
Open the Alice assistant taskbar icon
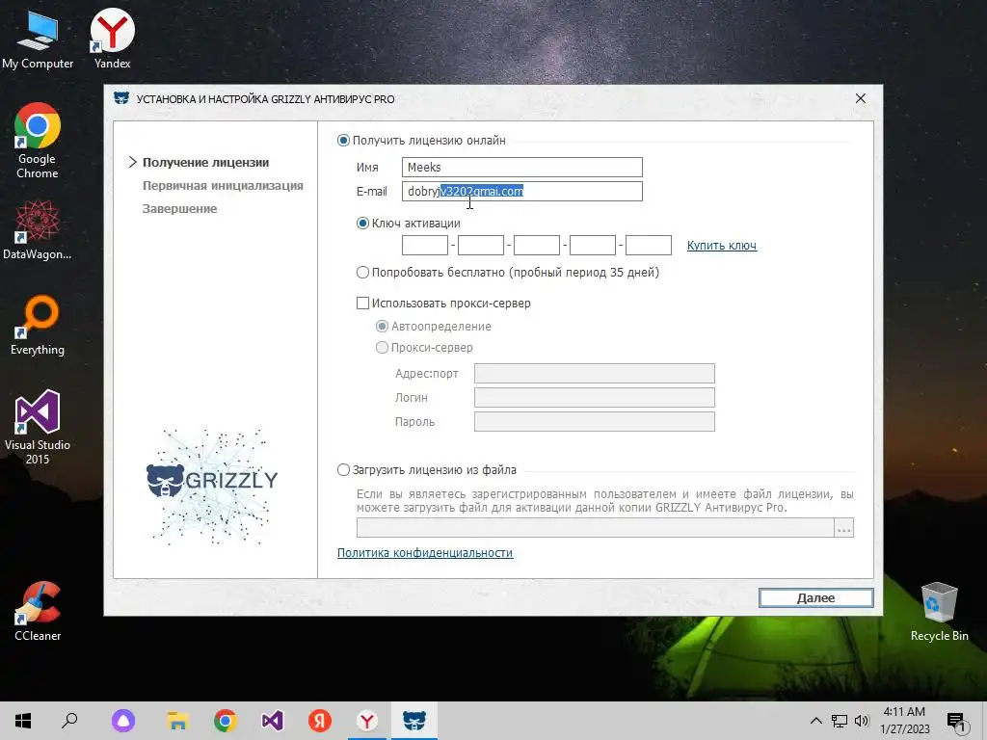[123, 721]
